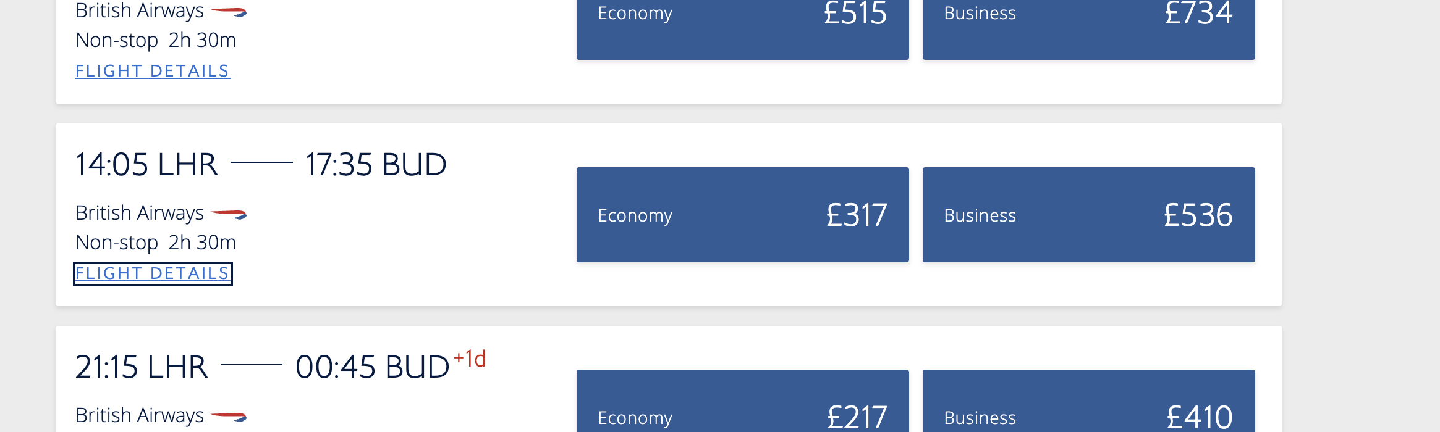Screen dimensions: 1440x432
Task: Pick the Business £410 fare
Action: [x=1088, y=401]
